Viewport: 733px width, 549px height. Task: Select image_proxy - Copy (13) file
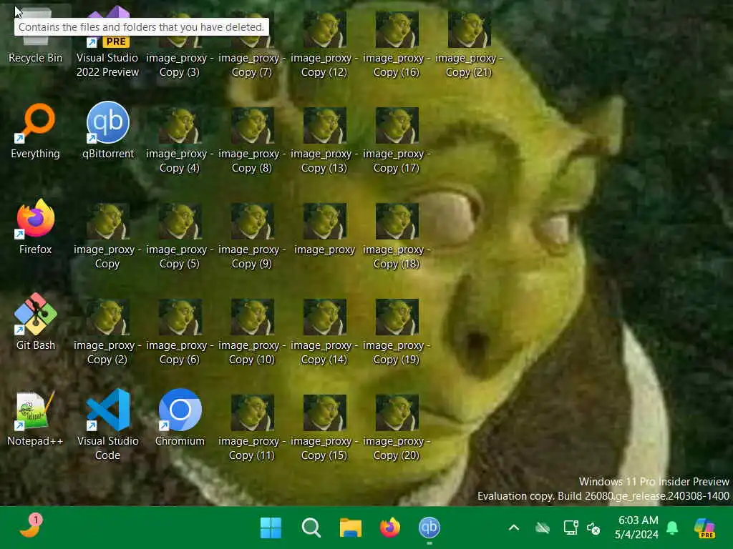click(x=324, y=140)
